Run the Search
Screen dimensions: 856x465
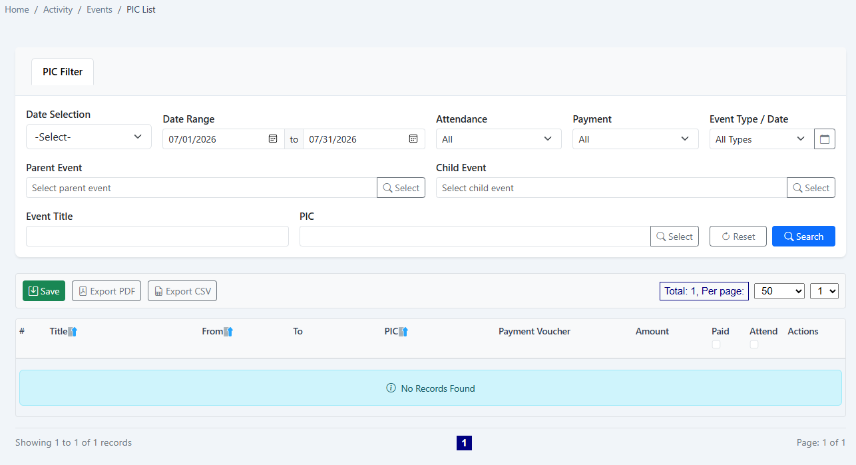tap(803, 236)
